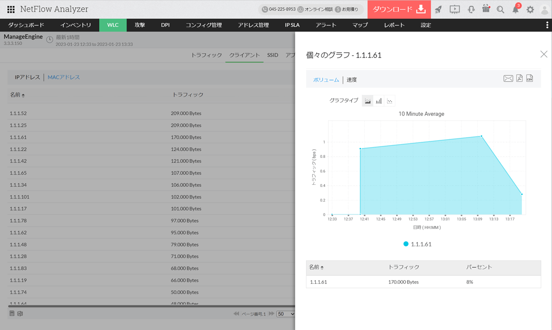Open the notifications bell icon
The image size is (552, 330).
pos(516,10)
